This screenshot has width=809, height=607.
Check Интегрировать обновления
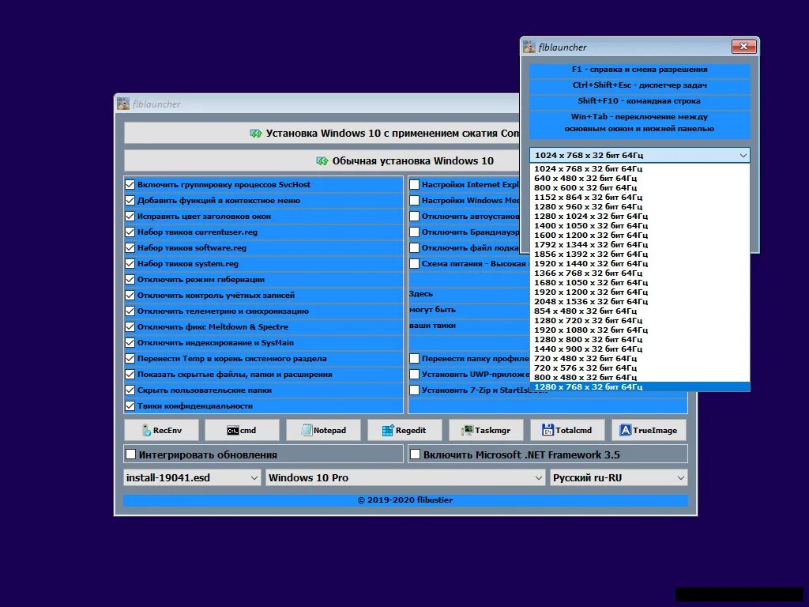(x=131, y=454)
